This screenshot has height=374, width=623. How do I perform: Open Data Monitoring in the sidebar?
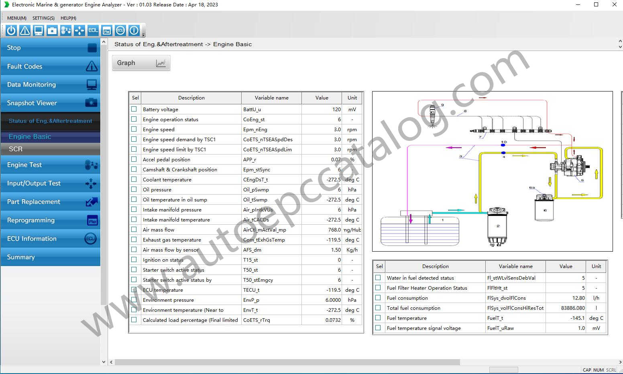coord(50,85)
